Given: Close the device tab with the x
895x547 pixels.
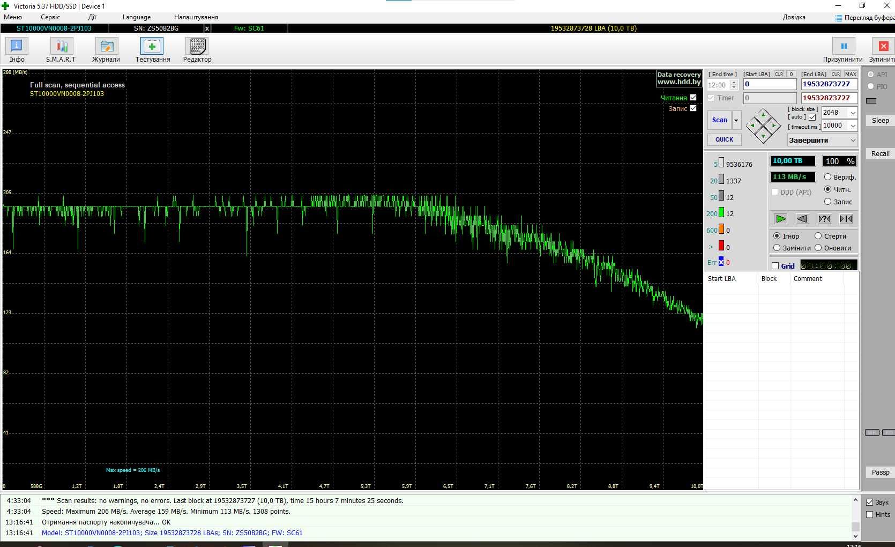Looking at the screenshot, I should 207,28.
